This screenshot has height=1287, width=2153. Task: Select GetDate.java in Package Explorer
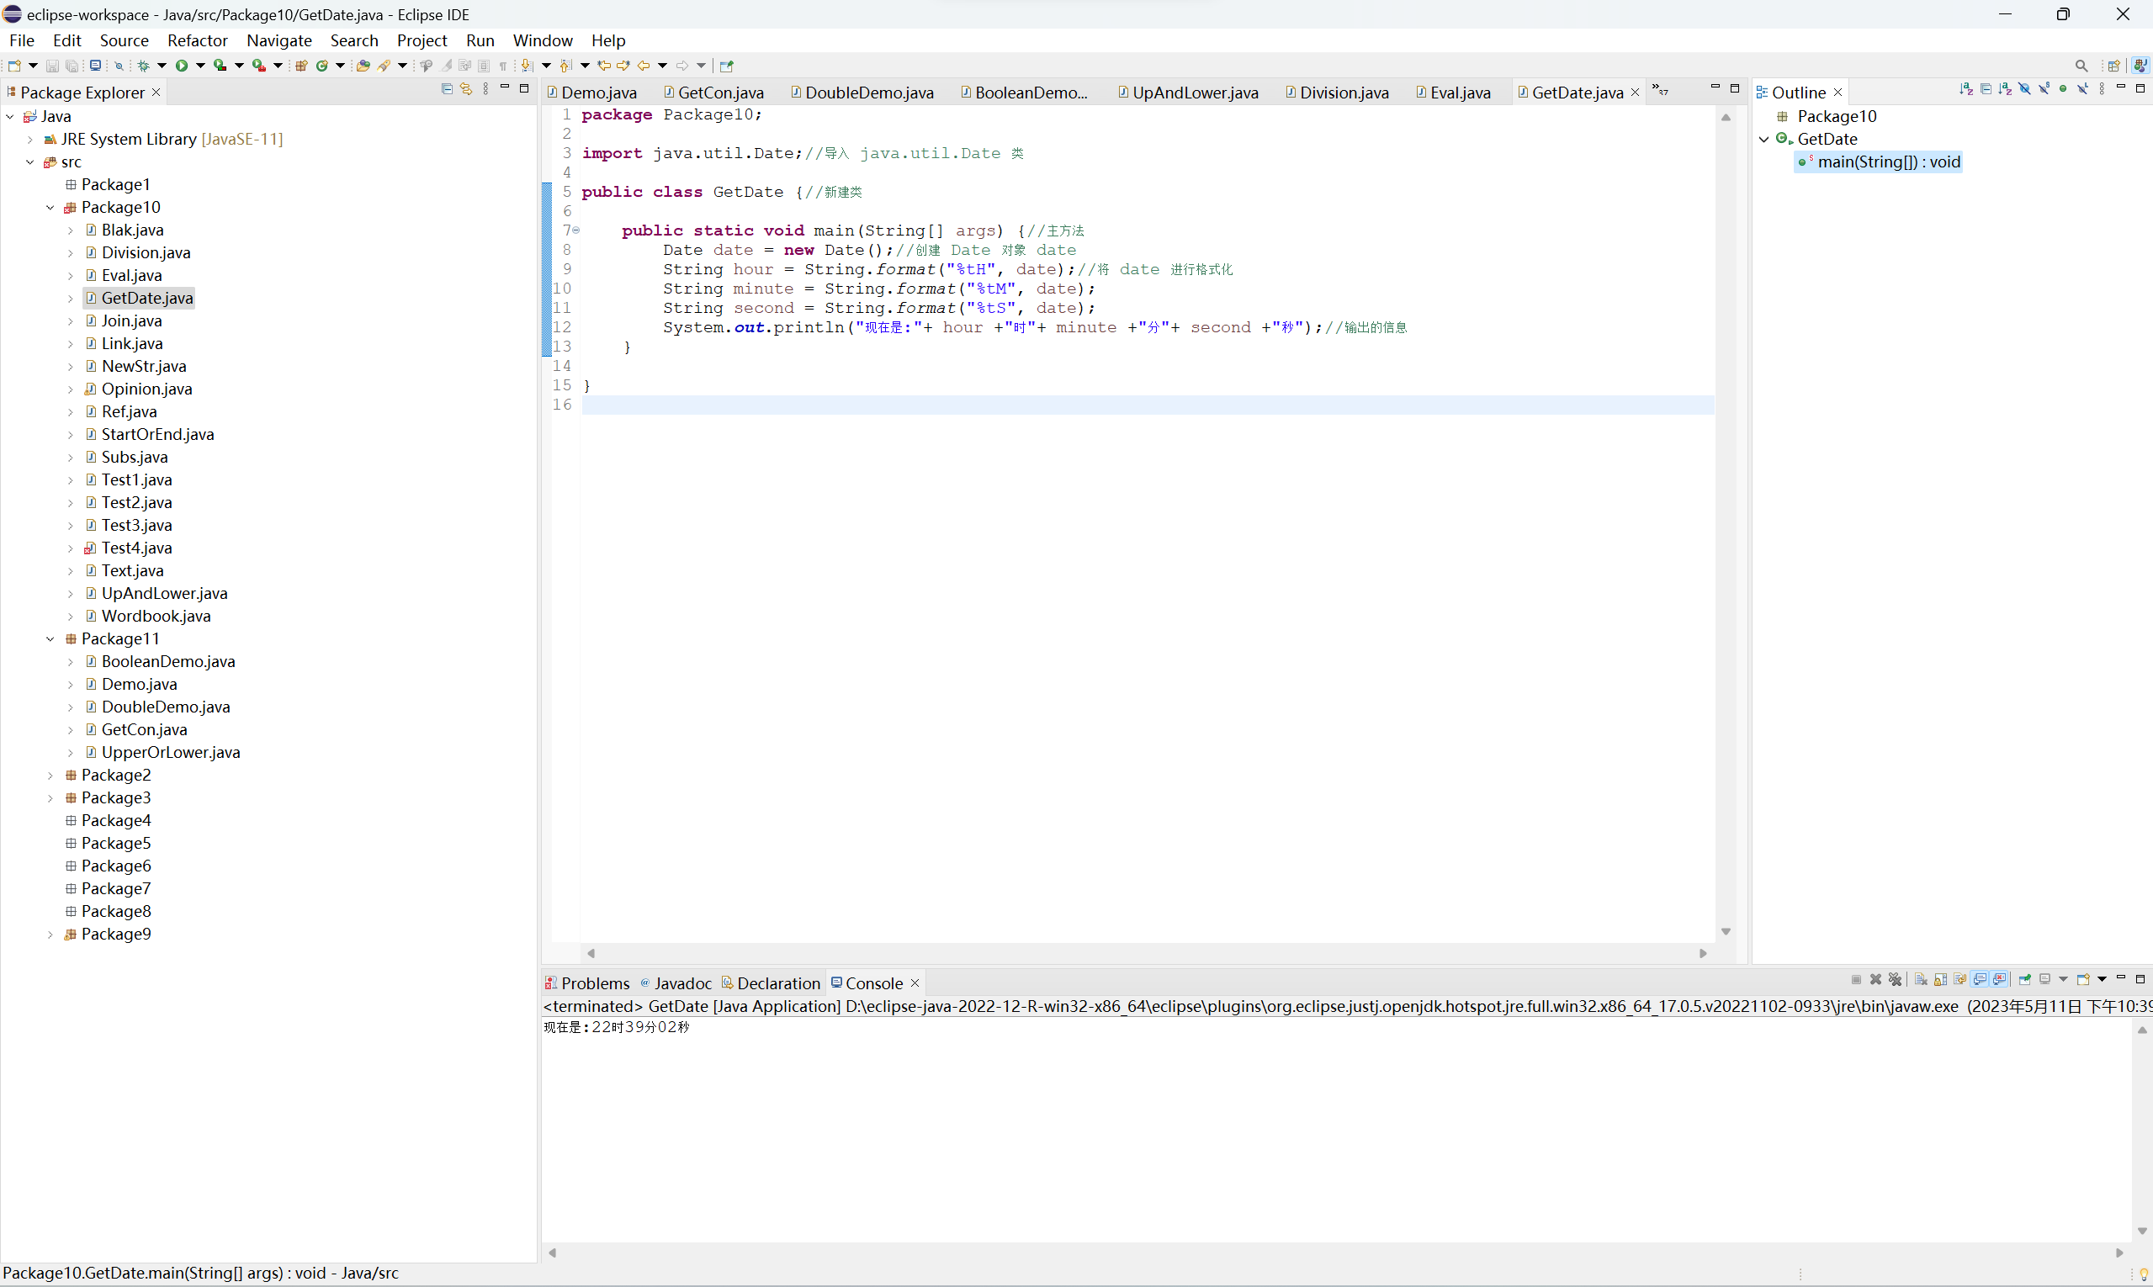click(x=147, y=296)
